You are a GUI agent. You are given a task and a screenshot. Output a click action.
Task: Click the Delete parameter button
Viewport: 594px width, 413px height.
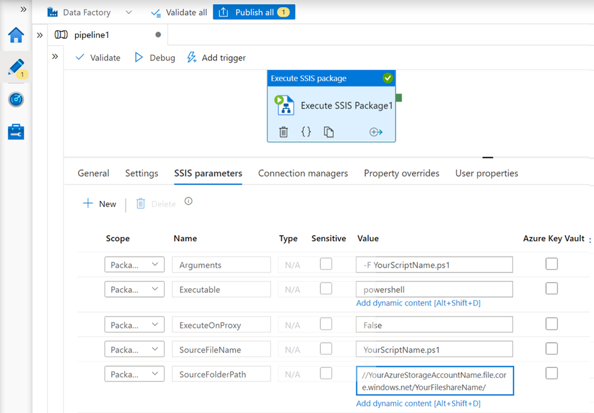(156, 204)
